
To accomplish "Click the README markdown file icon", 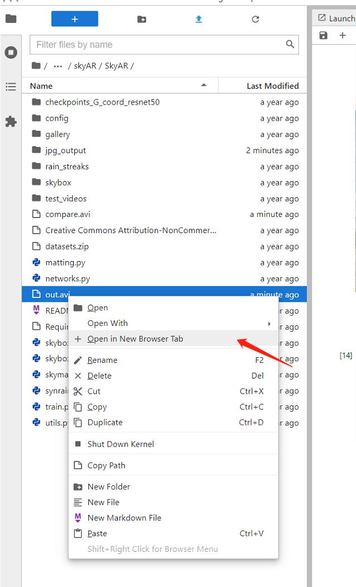I will (x=36, y=310).
